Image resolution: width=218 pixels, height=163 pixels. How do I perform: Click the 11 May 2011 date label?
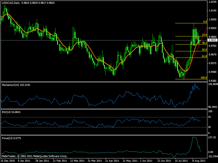pyautogui.click(x=130, y=161)
